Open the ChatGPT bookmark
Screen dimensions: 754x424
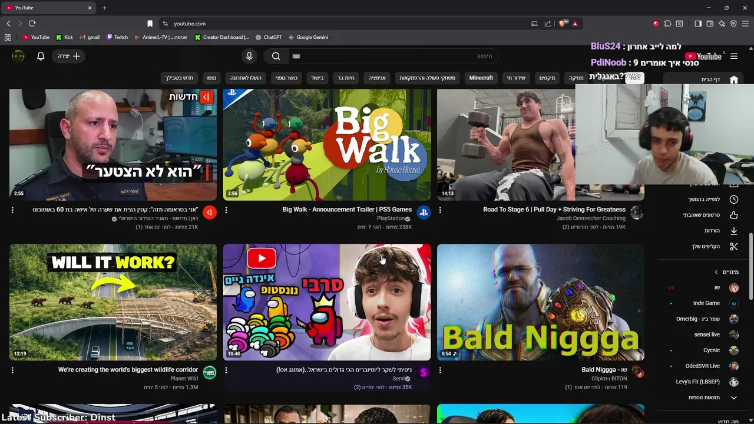pyautogui.click(x=268, y=37)
